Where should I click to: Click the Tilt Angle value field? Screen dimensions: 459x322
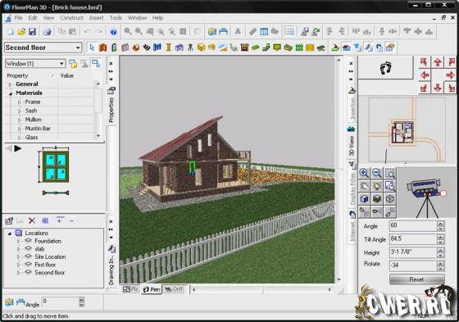(413, 239)
